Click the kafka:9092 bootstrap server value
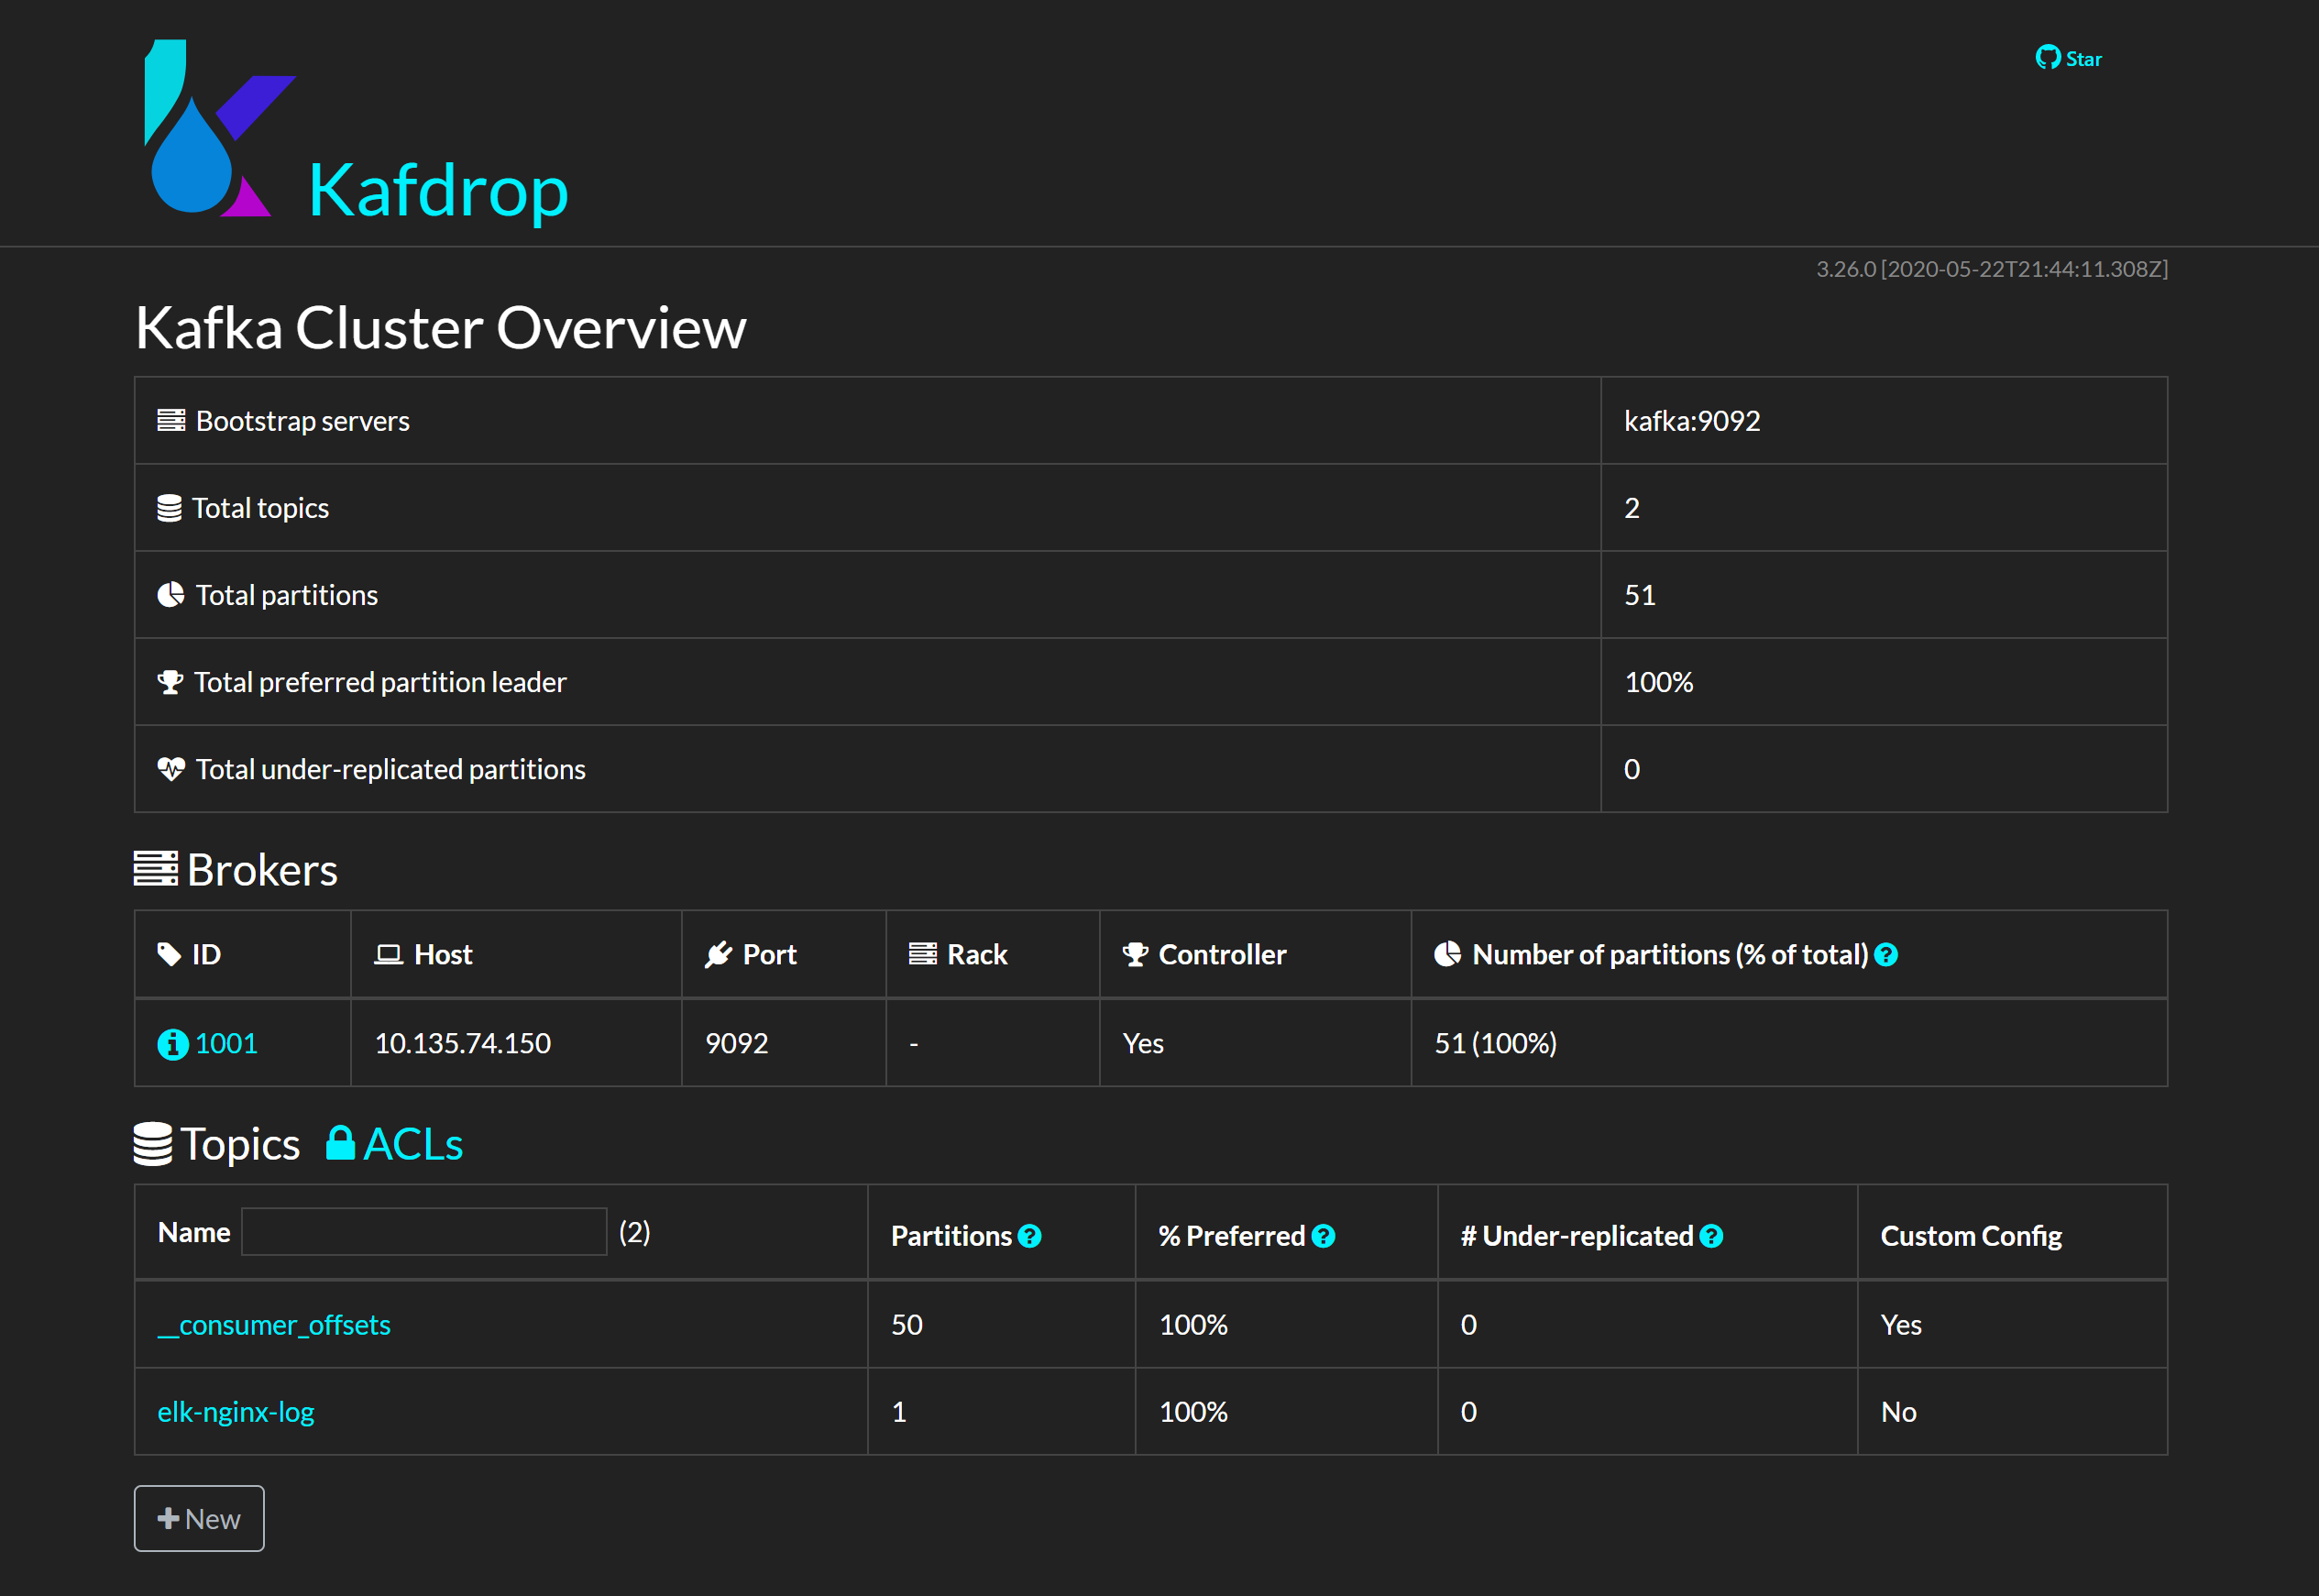 (1692, 421)
